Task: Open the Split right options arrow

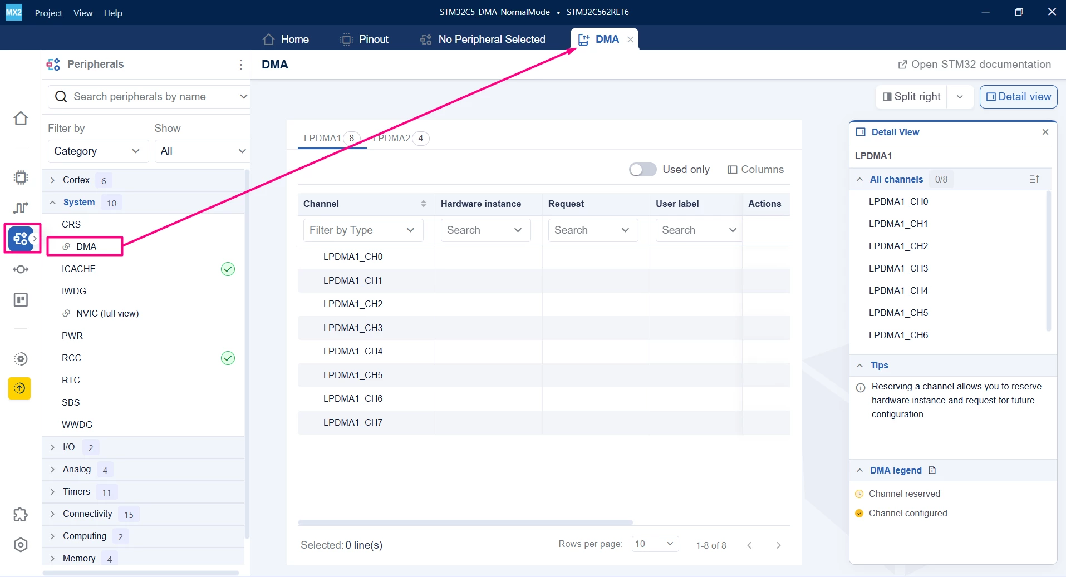Action: (960, 97)
